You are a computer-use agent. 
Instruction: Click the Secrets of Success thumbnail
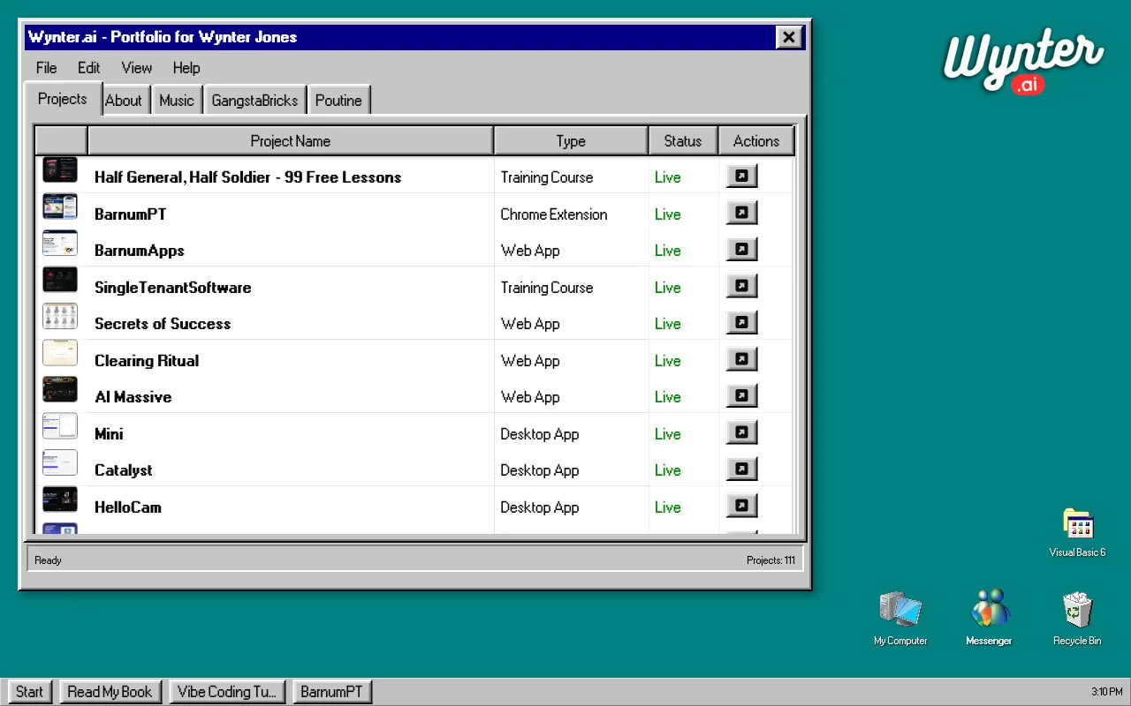[60, 316]
